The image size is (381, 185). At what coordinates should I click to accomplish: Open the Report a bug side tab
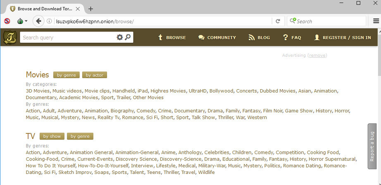point(372,146)
